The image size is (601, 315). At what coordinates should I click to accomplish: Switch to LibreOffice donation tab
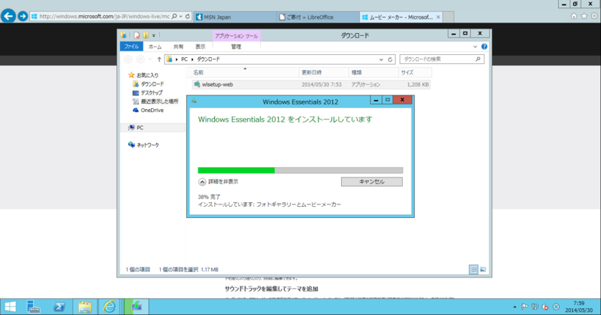pos(318,17)
